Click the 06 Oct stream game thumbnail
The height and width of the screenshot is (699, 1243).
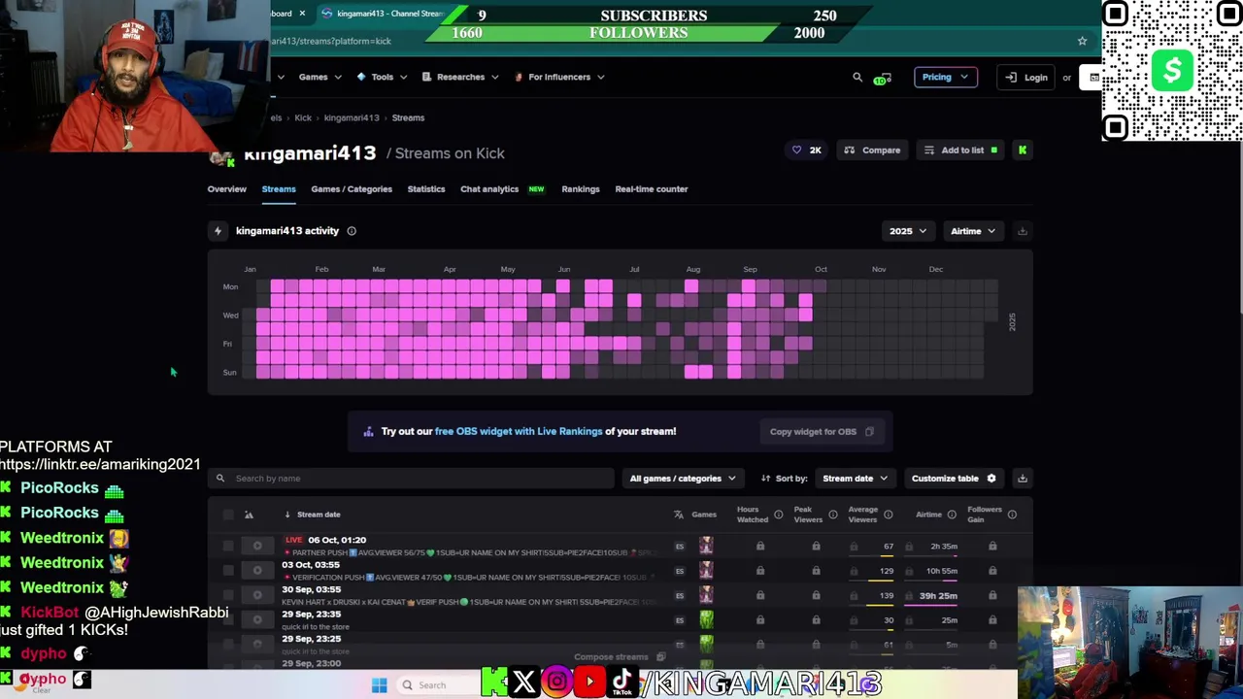click(x=706, y=546)
